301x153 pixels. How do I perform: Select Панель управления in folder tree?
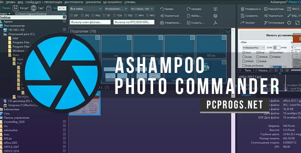point(17,118)
